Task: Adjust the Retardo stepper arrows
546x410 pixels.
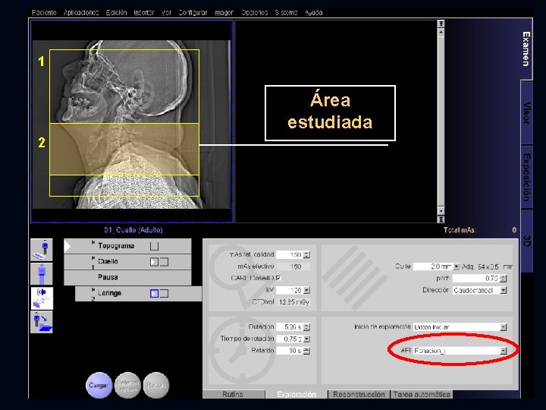Action: (306, 351)
